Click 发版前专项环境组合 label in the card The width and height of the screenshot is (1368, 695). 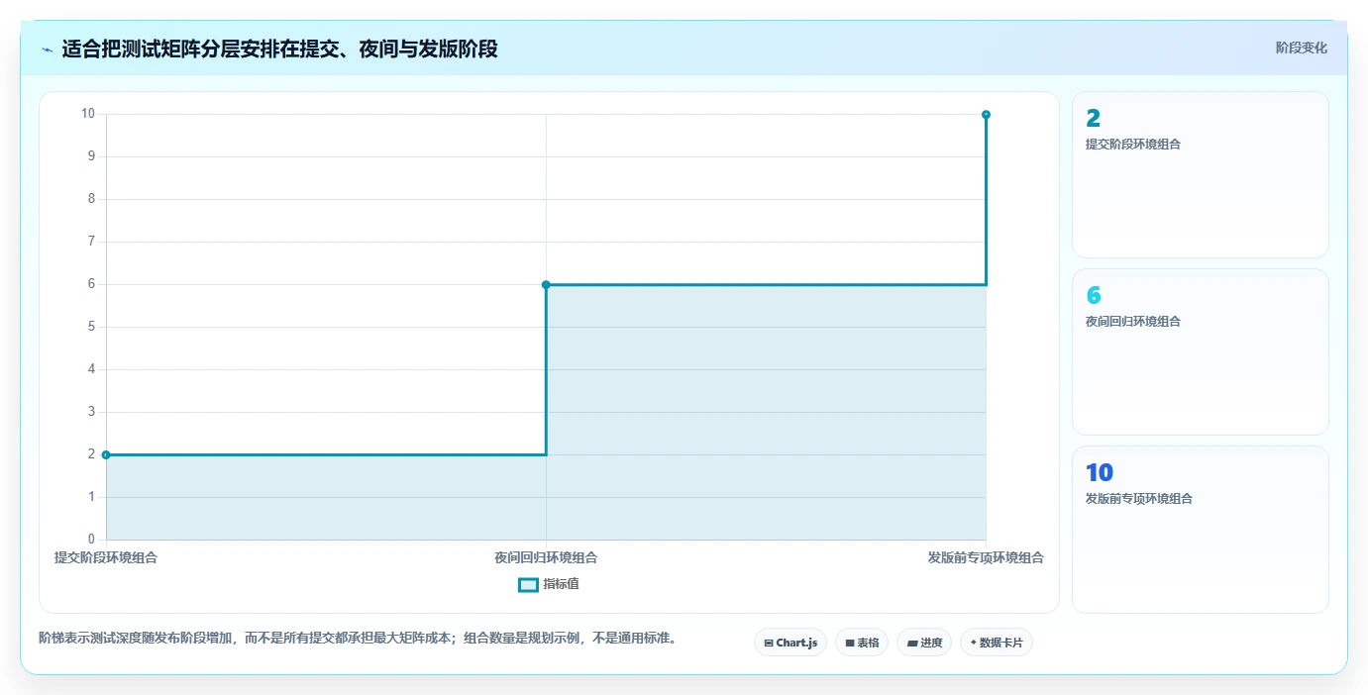(1138, 498)
